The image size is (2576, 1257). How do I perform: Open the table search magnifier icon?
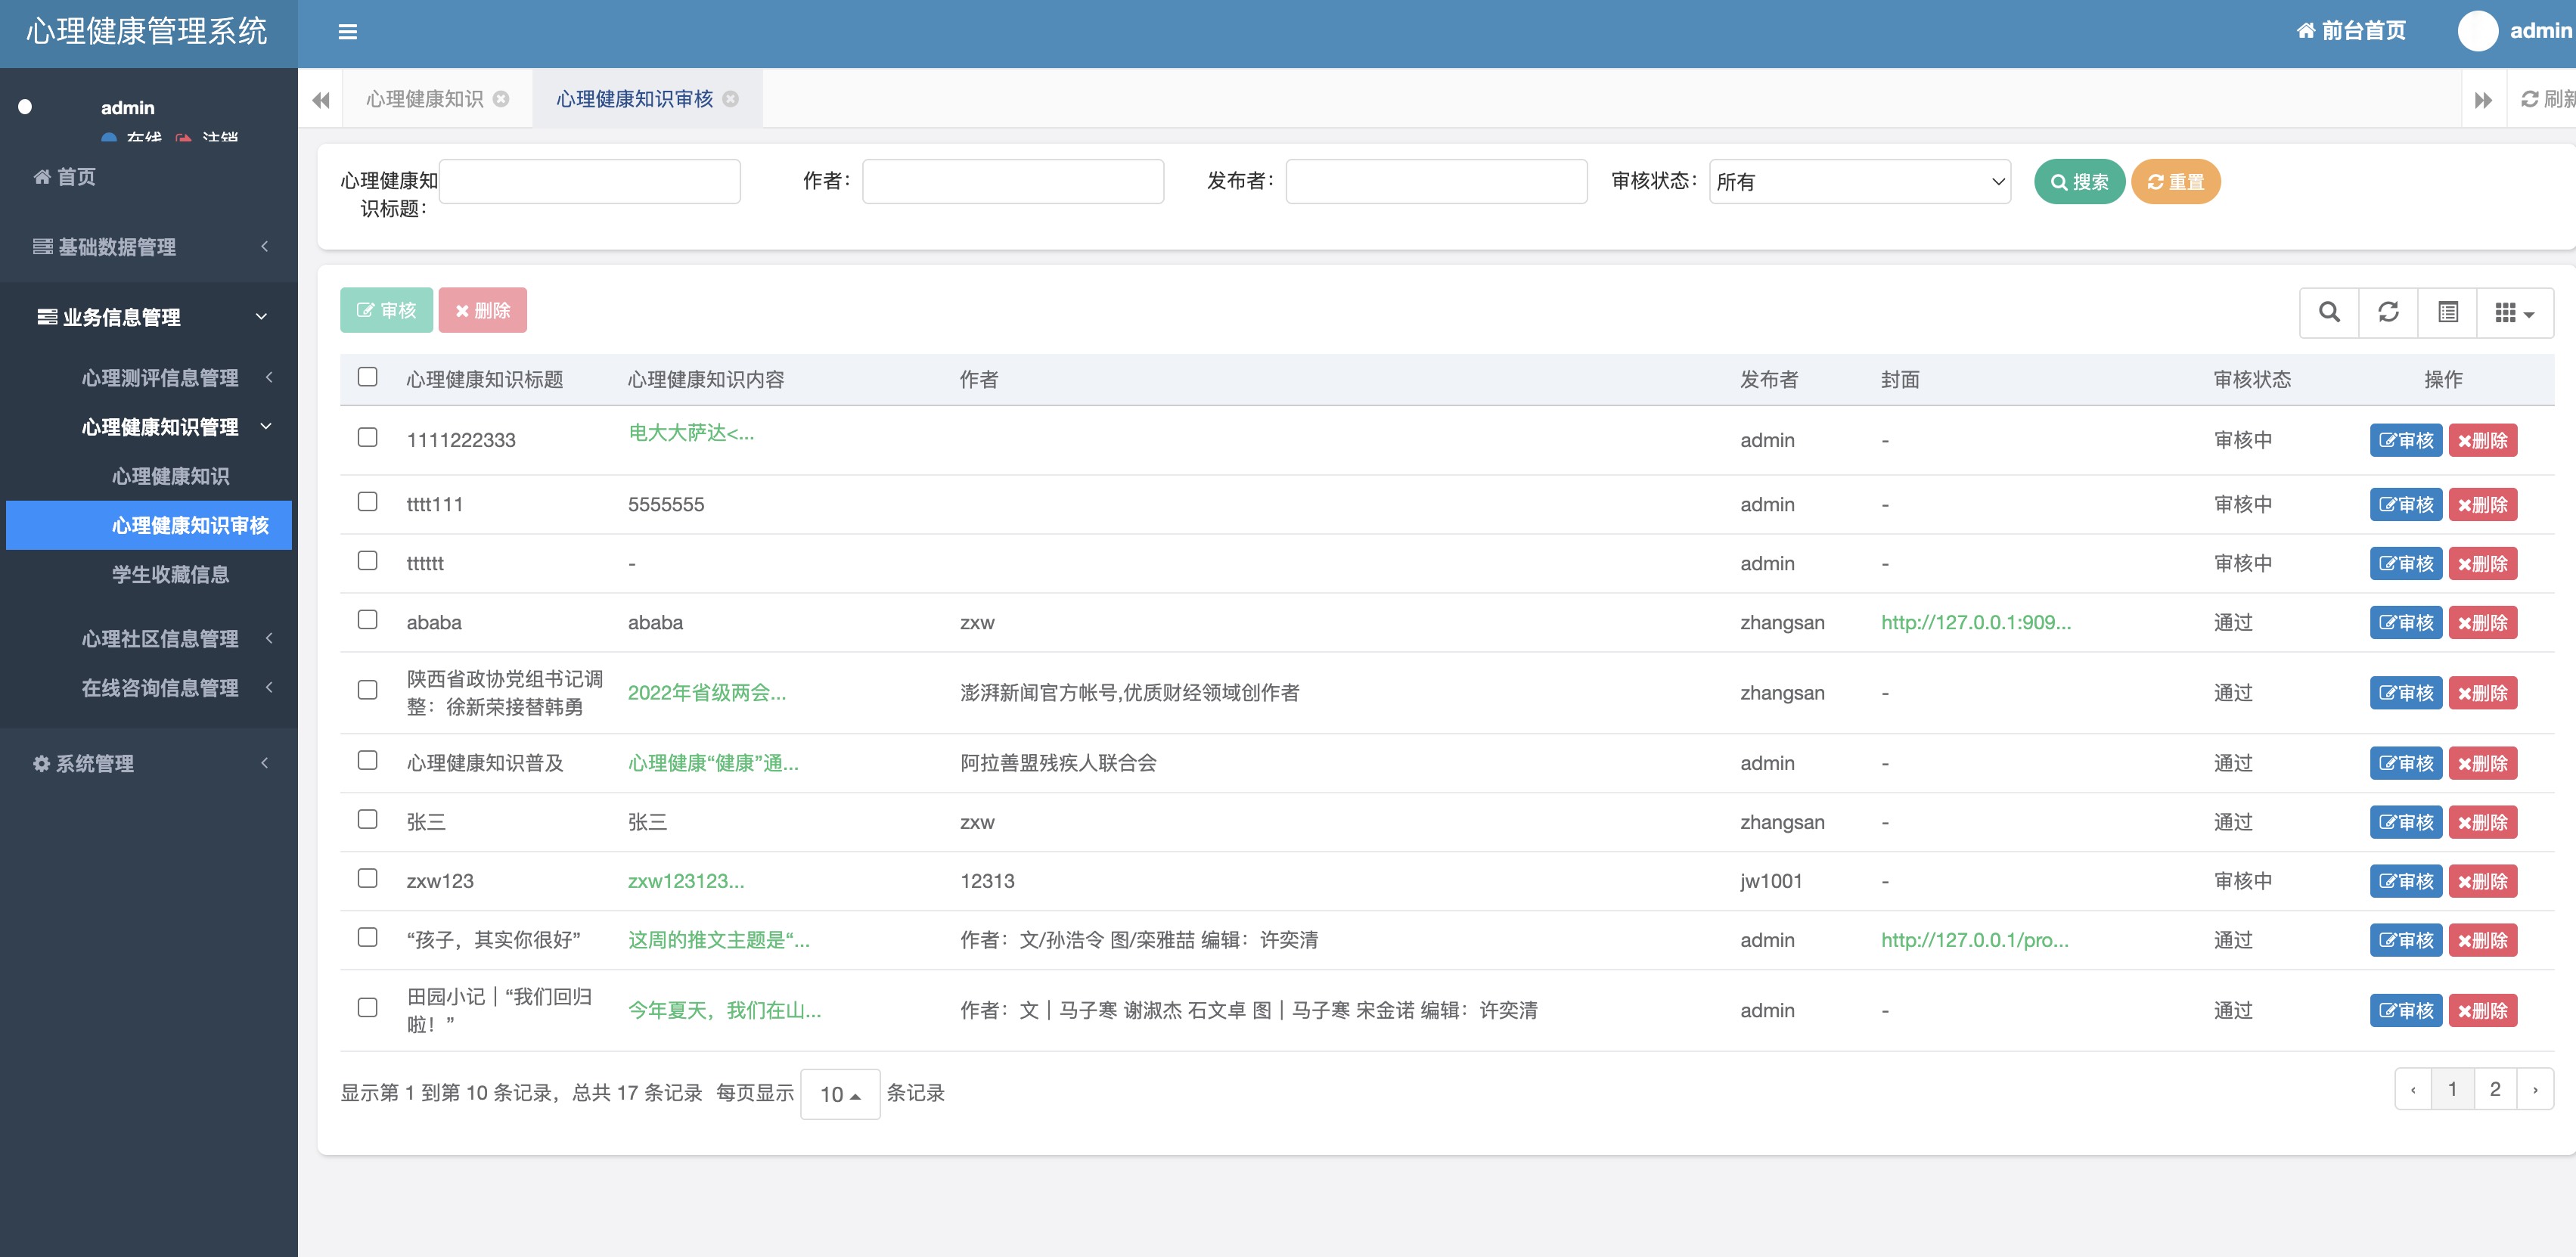[x=2329, y=312]
